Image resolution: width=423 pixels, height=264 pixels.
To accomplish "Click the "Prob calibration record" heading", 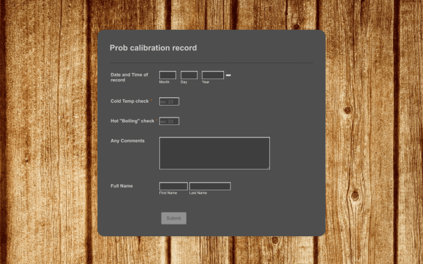I will [153, 48].
